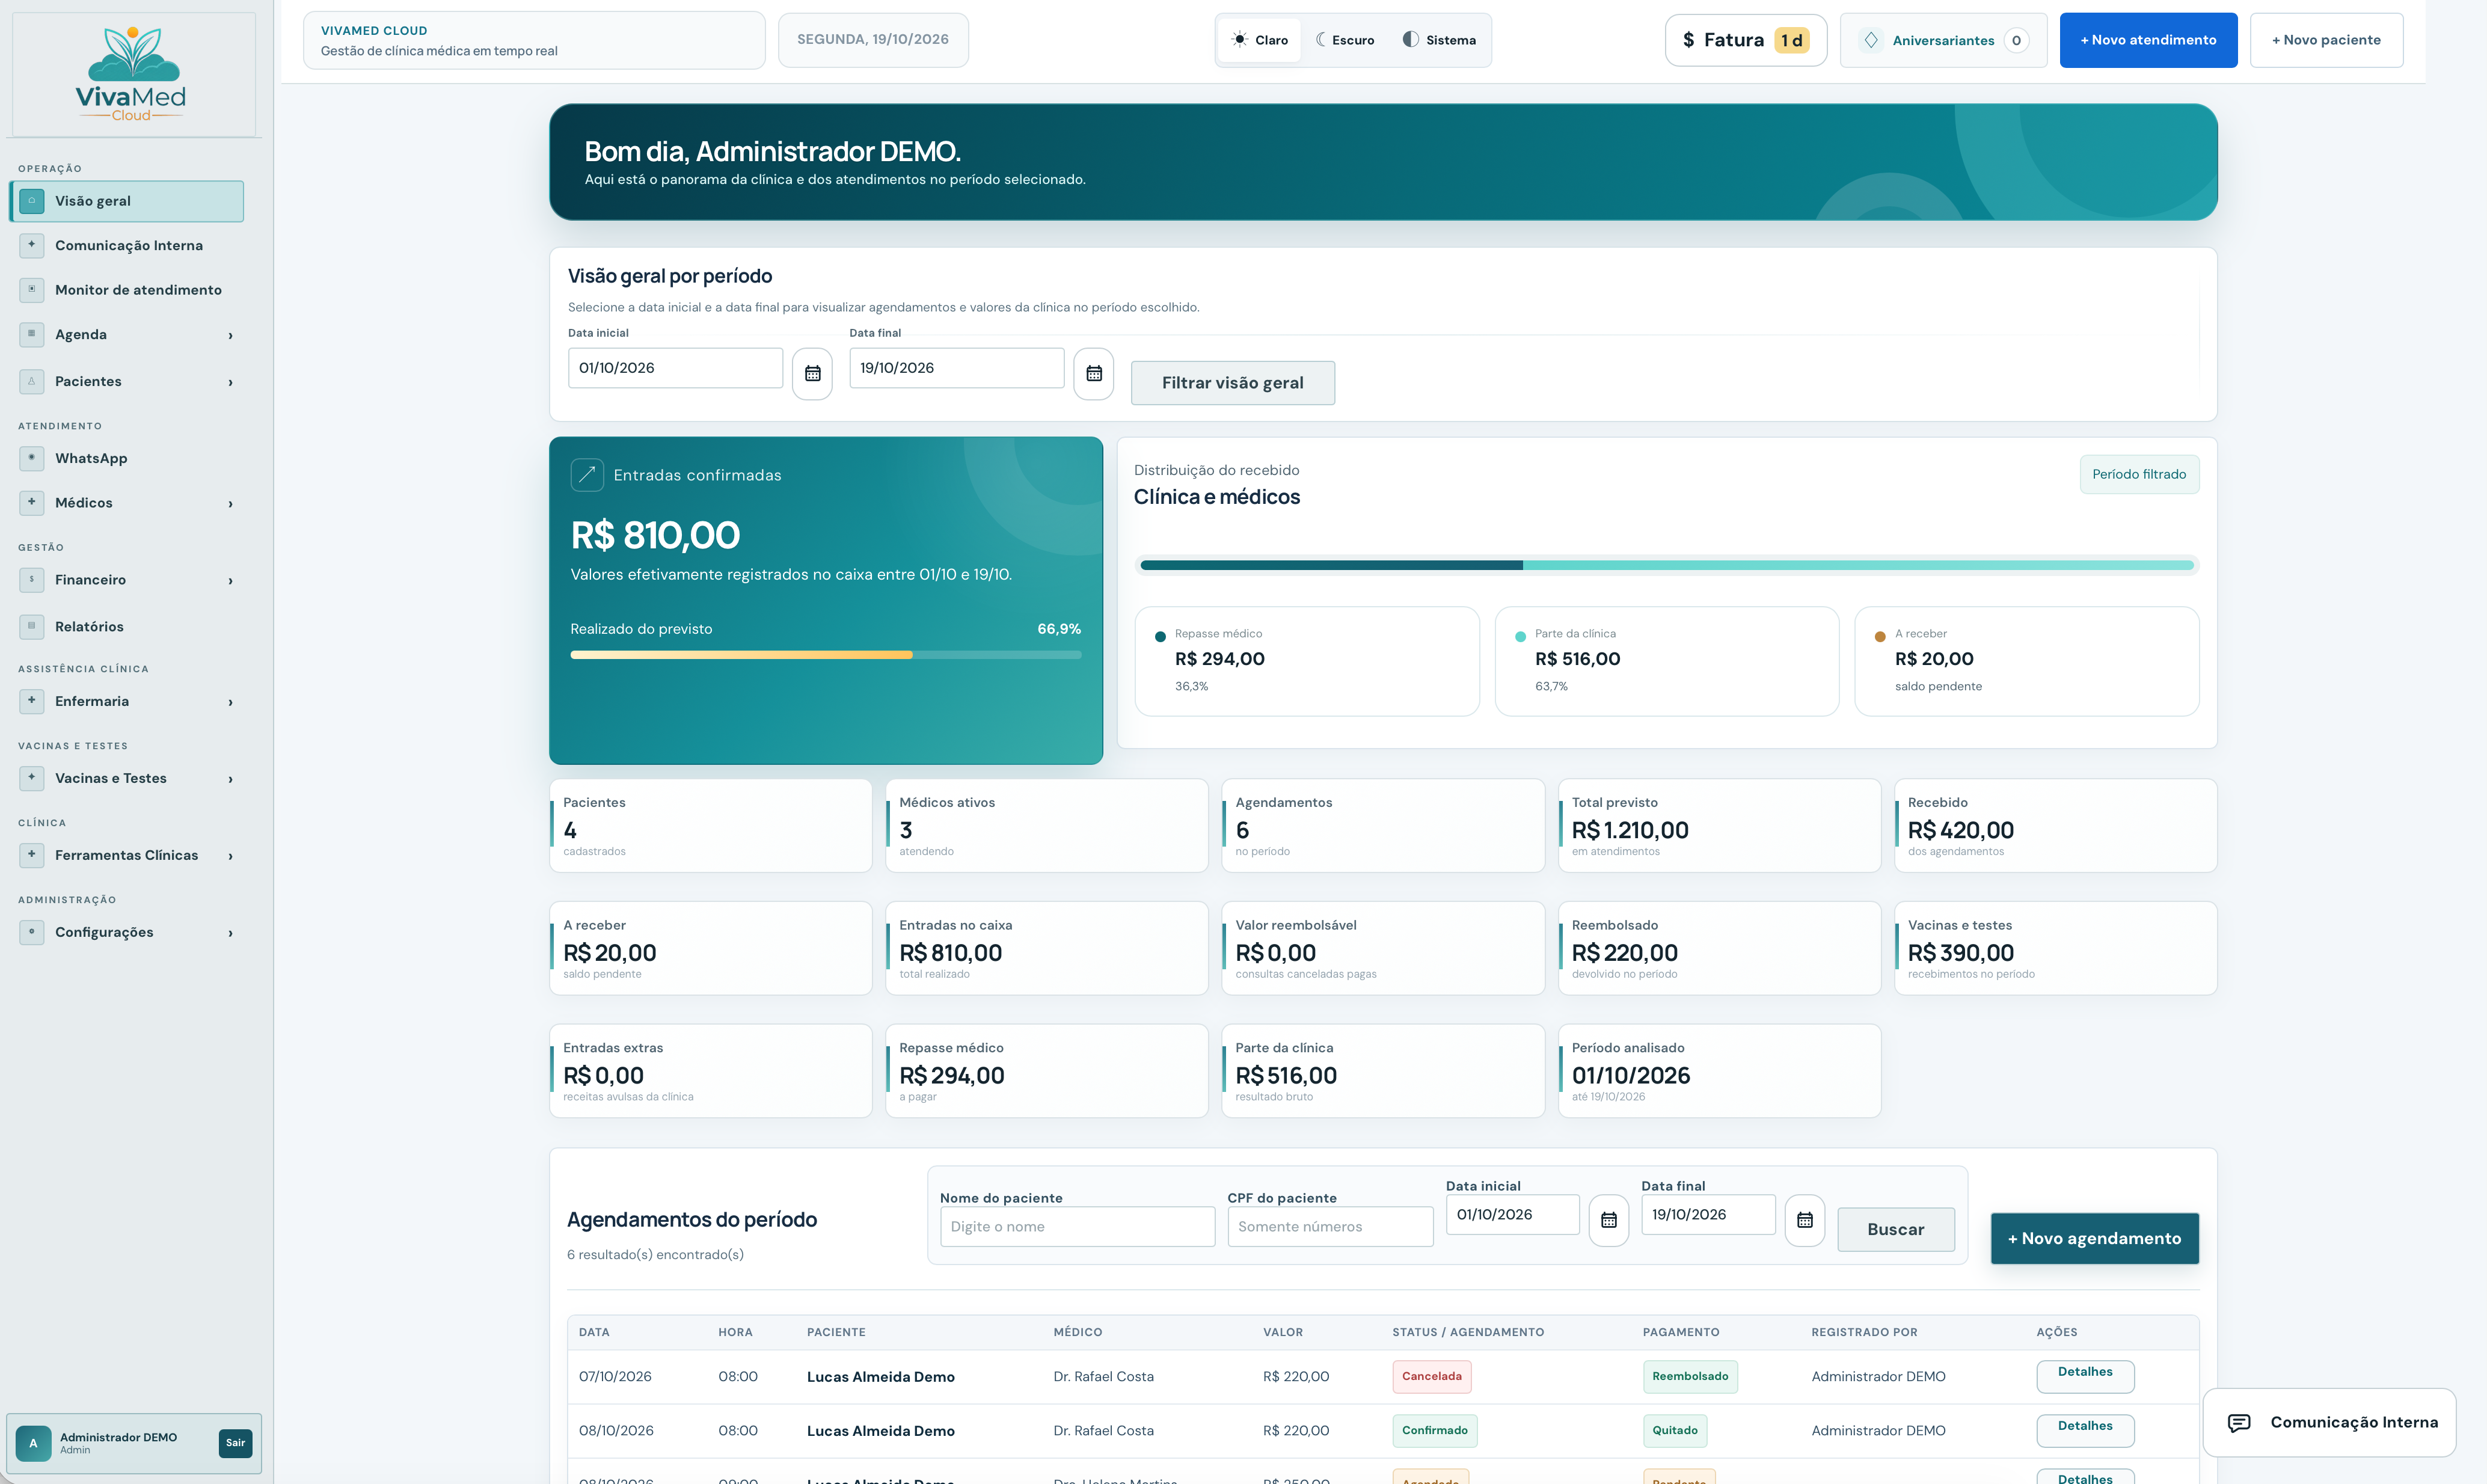
Task: Click the WhatsApp sidebar icon
Action: coord(31,458)
